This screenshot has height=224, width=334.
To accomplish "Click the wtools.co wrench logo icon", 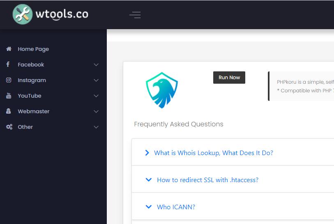I will coord(23,14).
